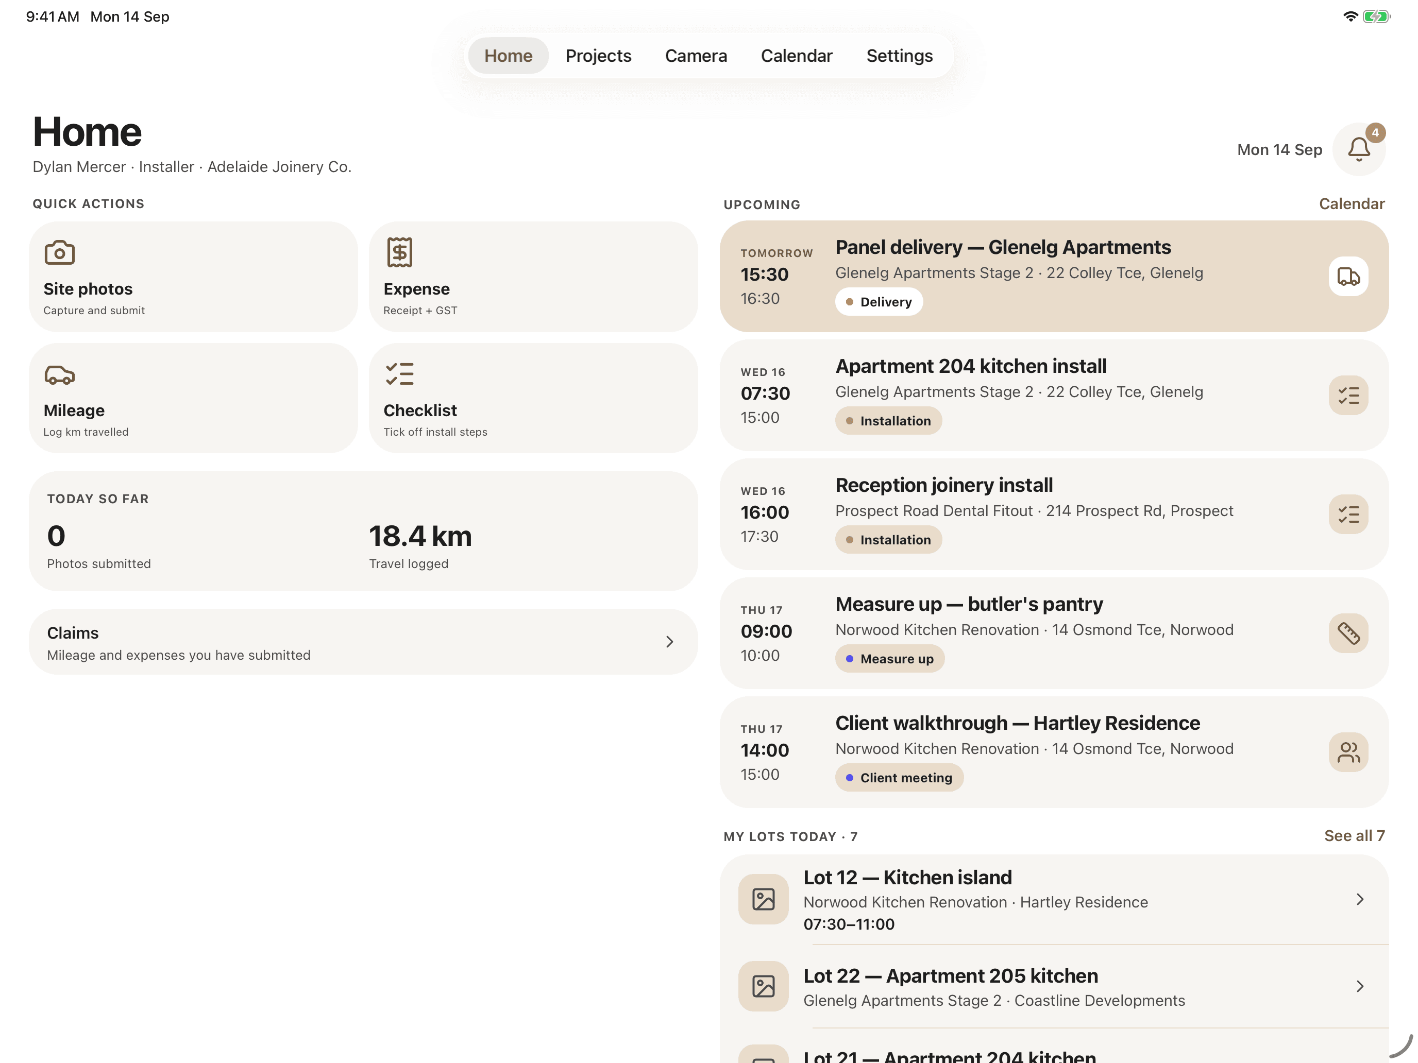Open Lot 12 Kitchen island chevron
Viewport: 1418px width, 1063px height.
pyautogui.click(x=1360, y=900)
